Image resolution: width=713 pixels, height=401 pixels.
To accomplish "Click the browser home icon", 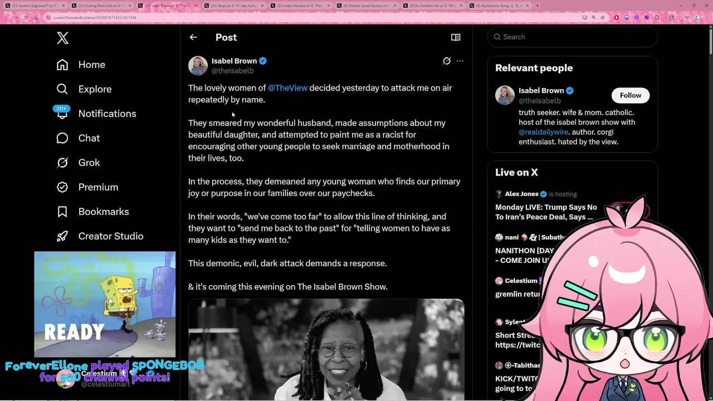I will click(x=36, y=17).
